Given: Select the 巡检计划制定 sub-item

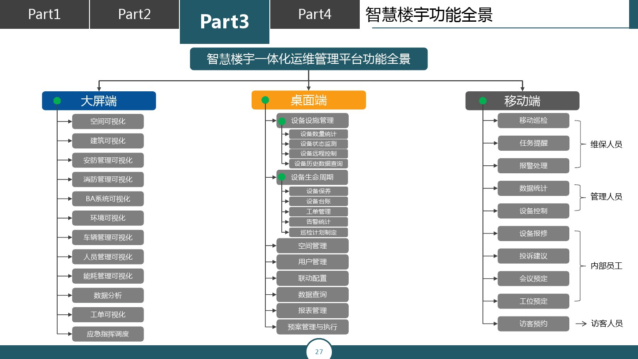Looking at the screenshot, I should point(319,232).
